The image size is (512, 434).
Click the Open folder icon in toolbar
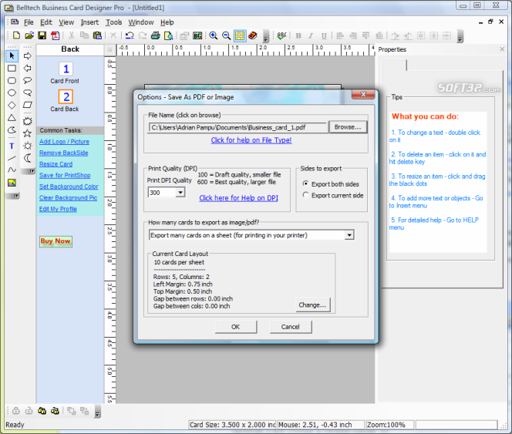[x=29, y=35]
